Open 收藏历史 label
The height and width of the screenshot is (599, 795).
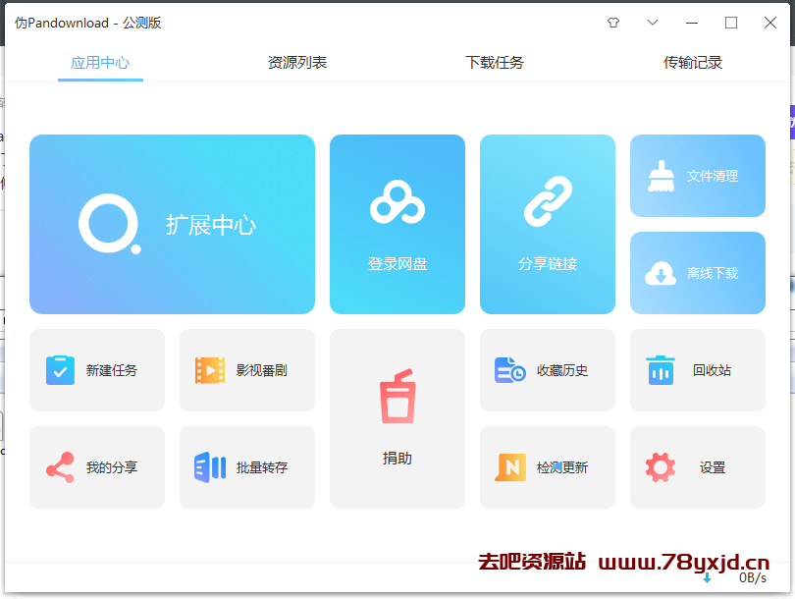562,370
